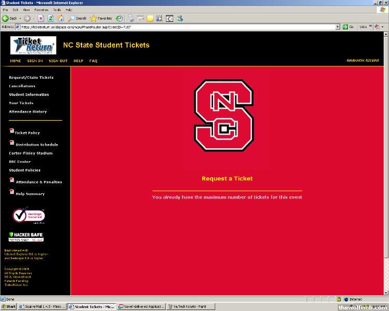
Task: Open the Favorites star button
Action: pos(101,18)
